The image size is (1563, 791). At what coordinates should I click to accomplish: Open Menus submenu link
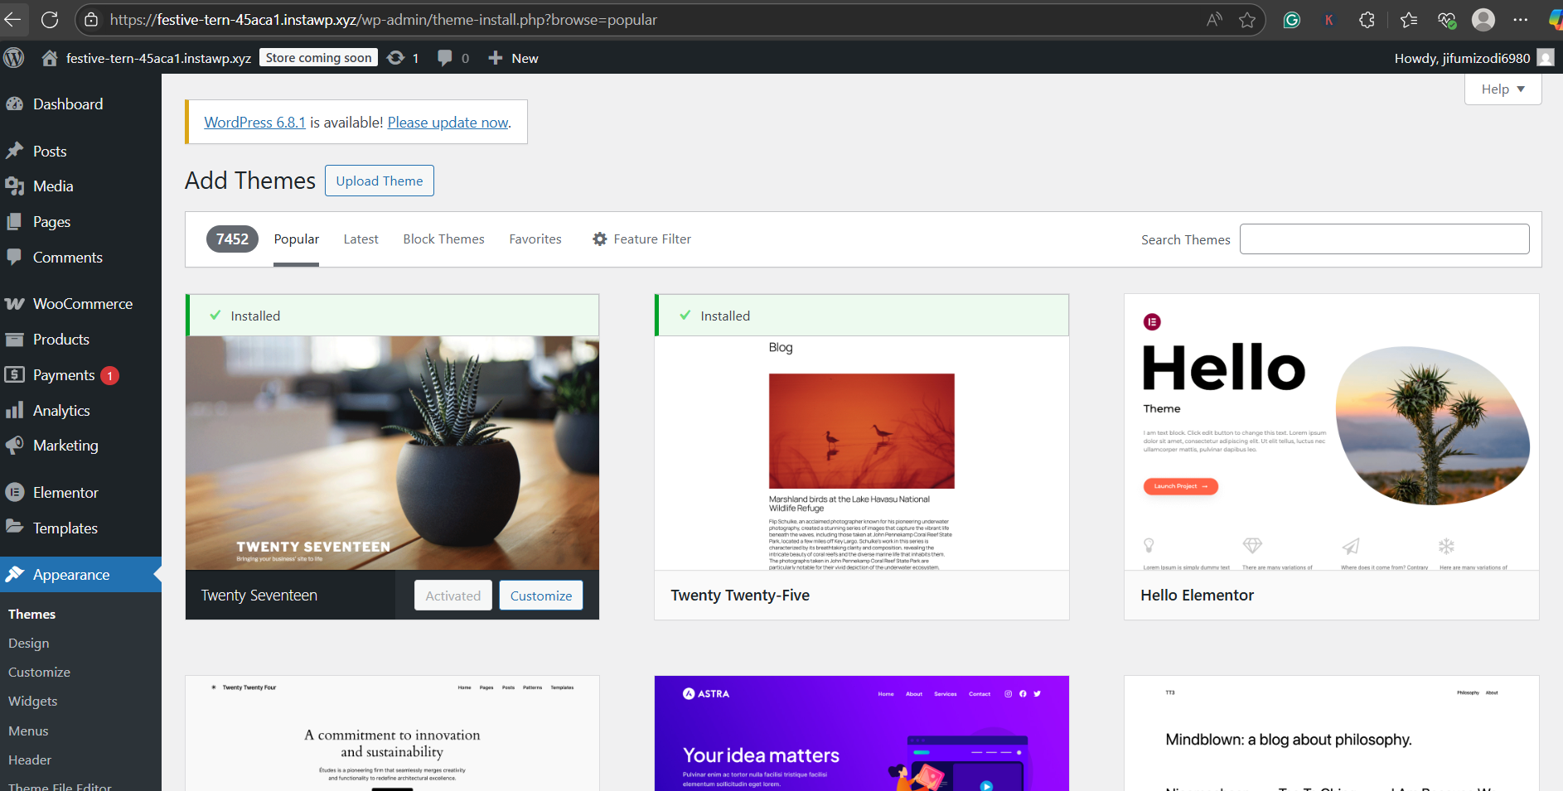(x=28, y=731)
